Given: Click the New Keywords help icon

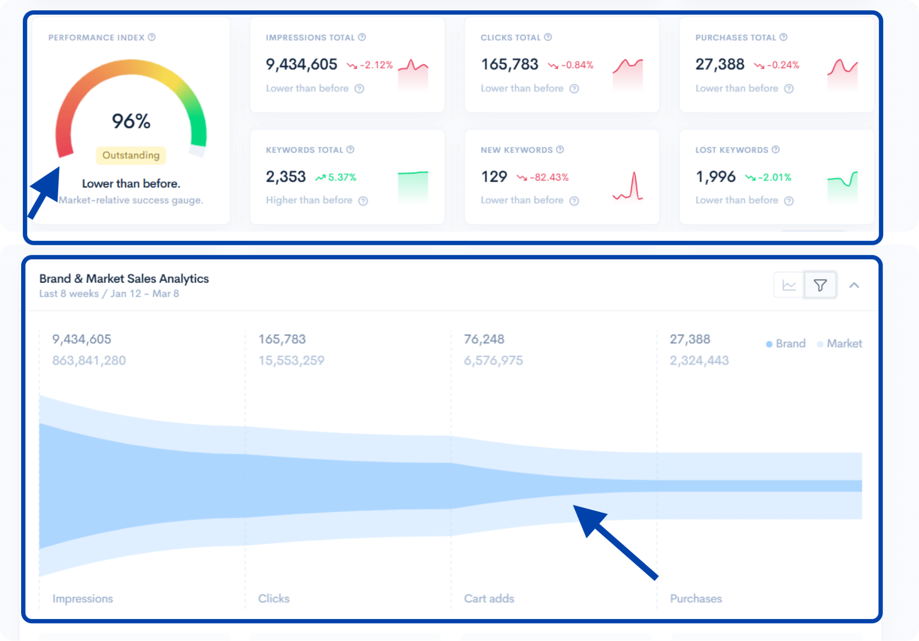Looking at the screenshot, I should (x=559, y=149).
